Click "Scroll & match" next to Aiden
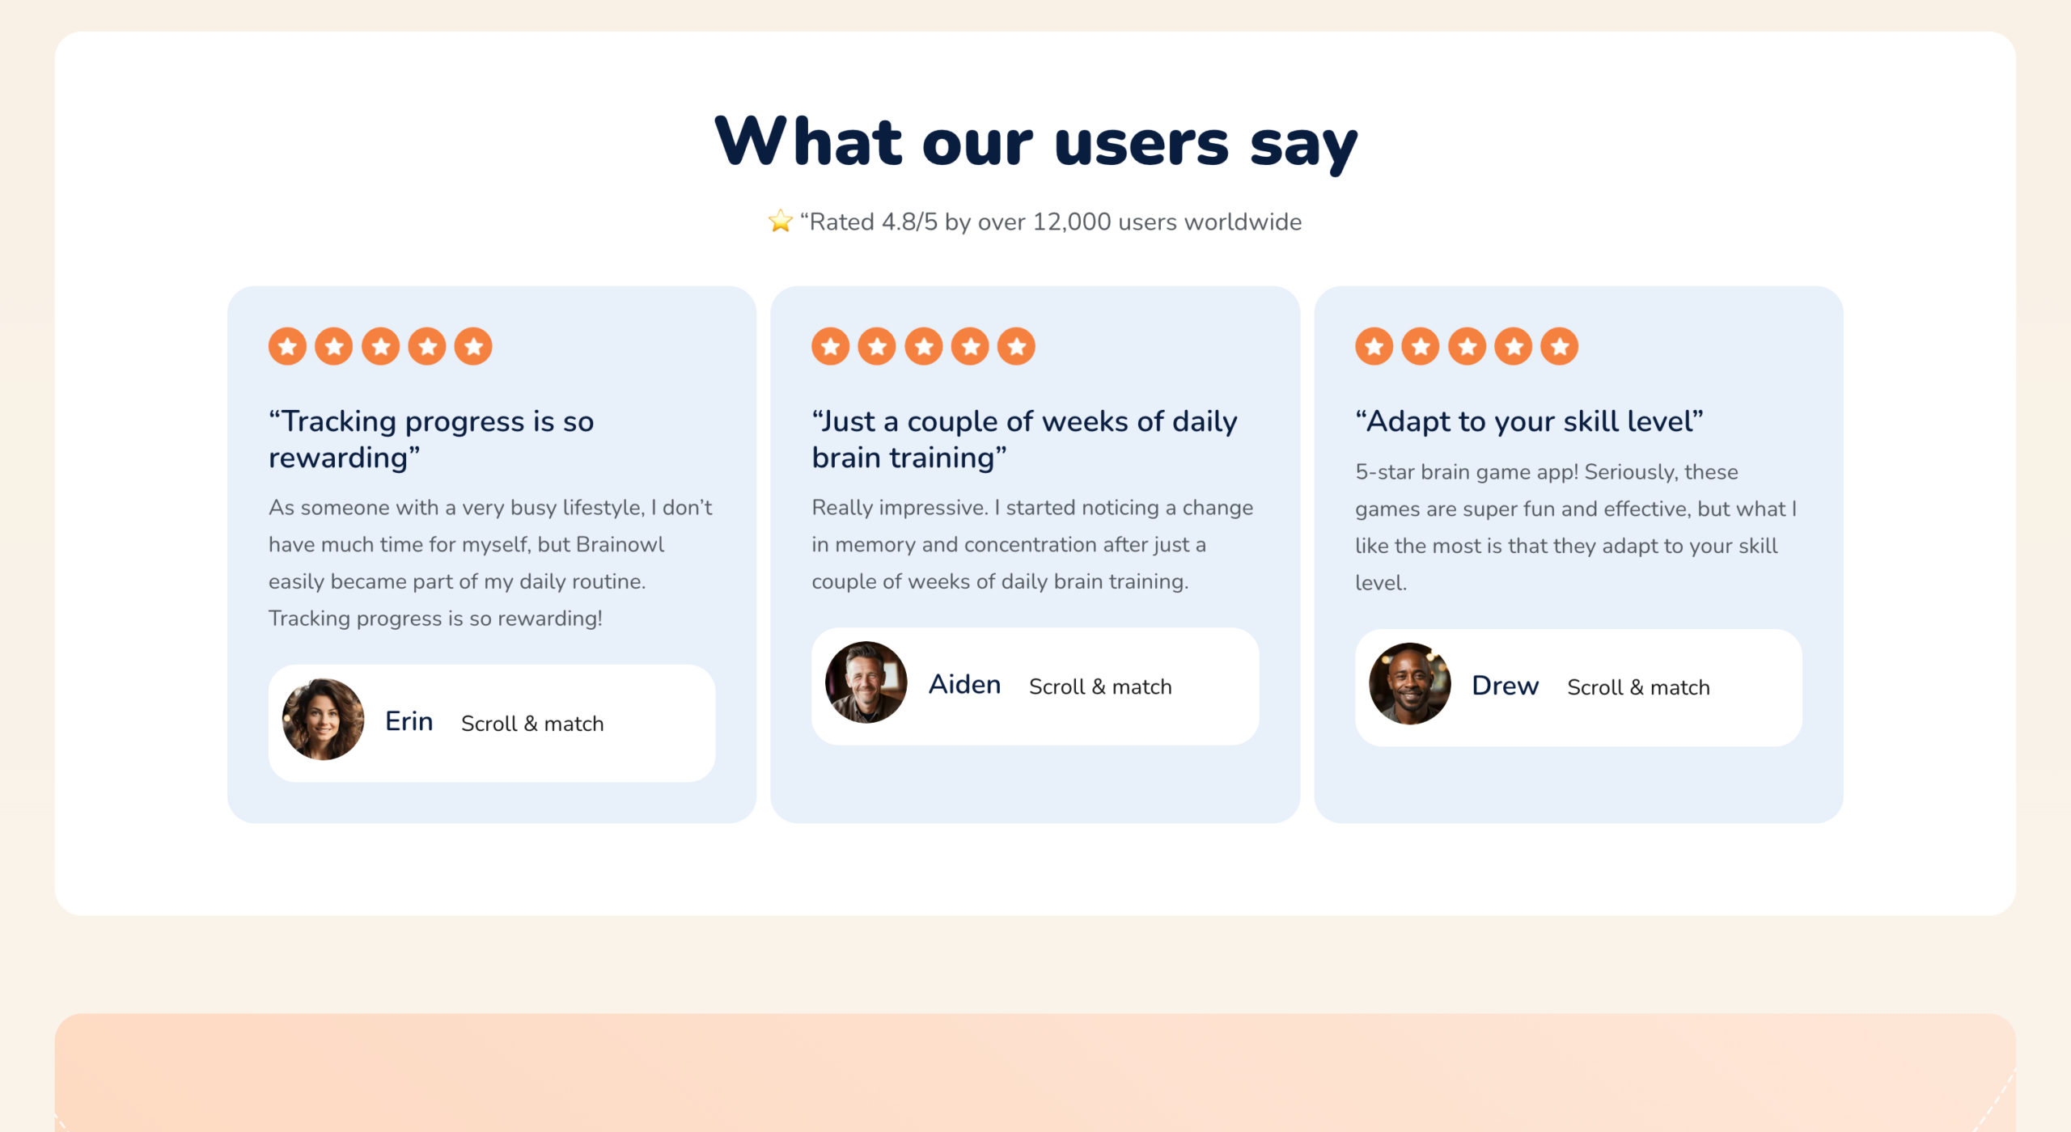The height and width of the screenshot is (1132, 2071). [1100, 686]
